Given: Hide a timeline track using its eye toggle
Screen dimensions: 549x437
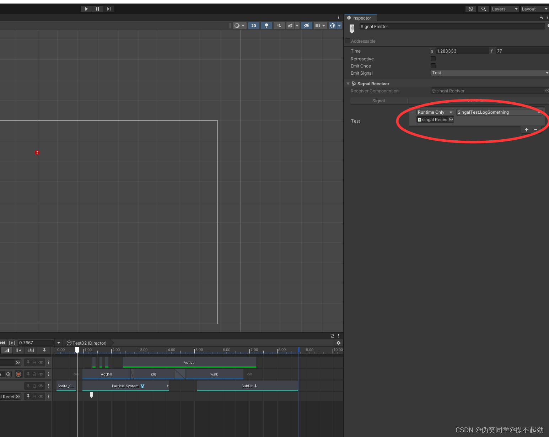Looking at the screenshot, I should [x=41, y=362].
